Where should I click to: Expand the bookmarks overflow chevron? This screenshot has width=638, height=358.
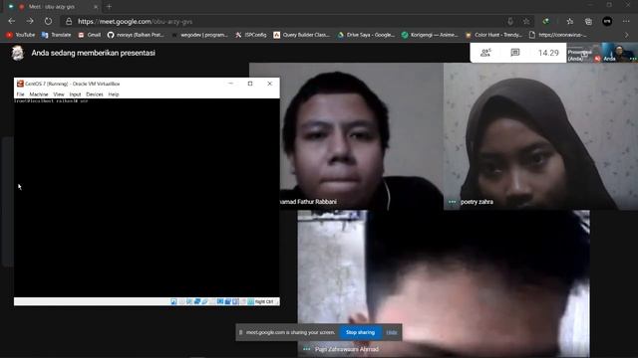click(627, 35)
